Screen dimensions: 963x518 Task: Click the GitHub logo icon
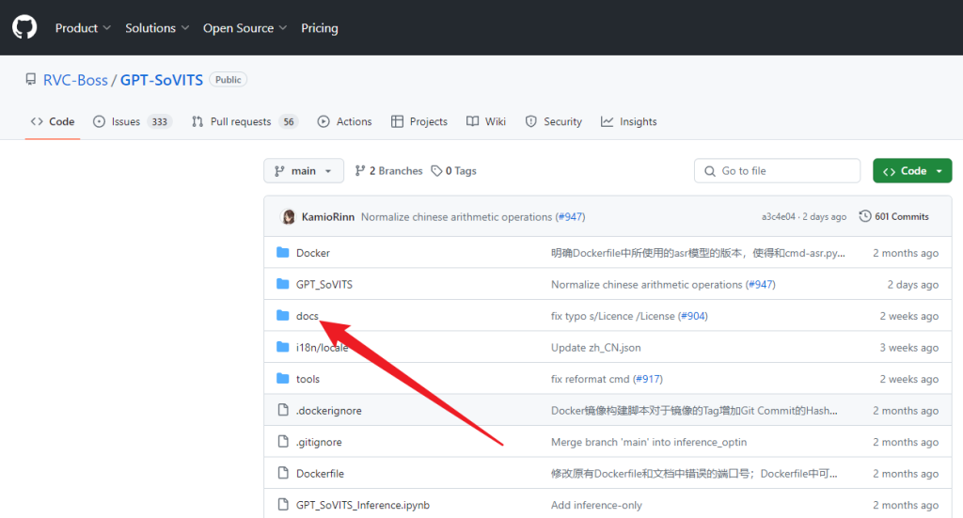(x=24, y=27)
